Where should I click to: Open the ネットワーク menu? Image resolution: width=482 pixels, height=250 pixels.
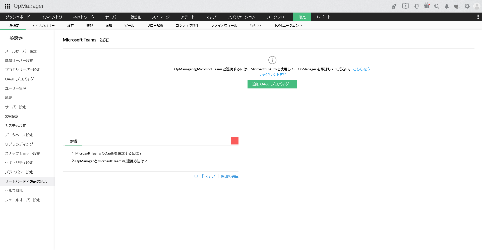tap(84, 17)
